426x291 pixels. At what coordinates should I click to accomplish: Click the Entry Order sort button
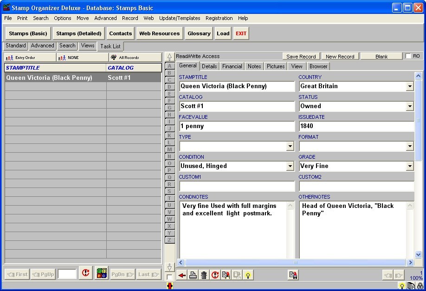click(30, 58)
